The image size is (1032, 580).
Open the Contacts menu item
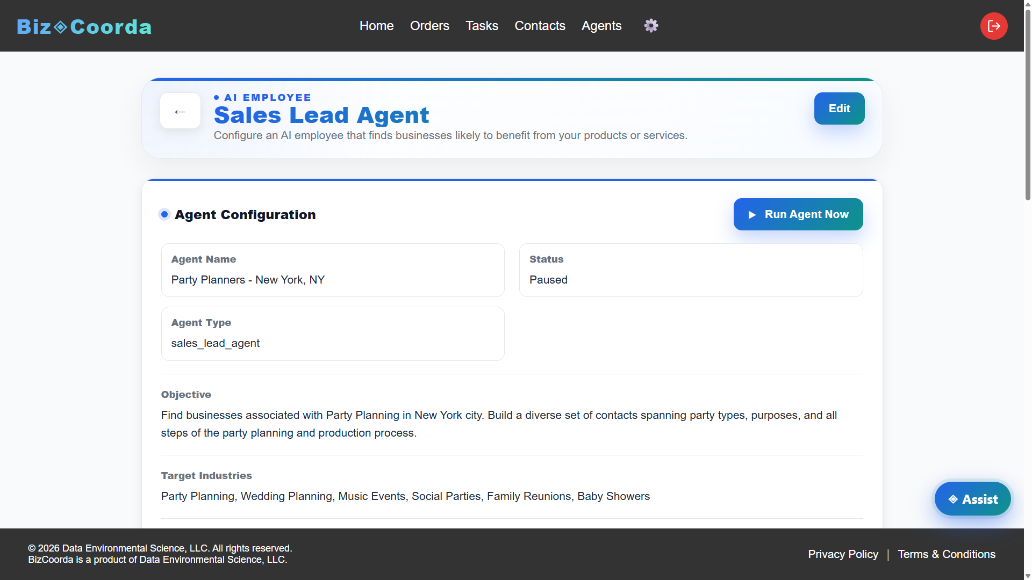pyautogui.click(x=540, y=26)
